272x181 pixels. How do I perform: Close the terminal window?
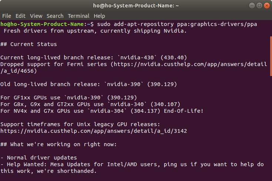click(x=266, y=6)
